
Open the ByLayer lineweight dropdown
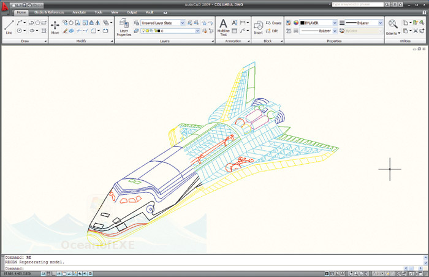click(363, 23)
